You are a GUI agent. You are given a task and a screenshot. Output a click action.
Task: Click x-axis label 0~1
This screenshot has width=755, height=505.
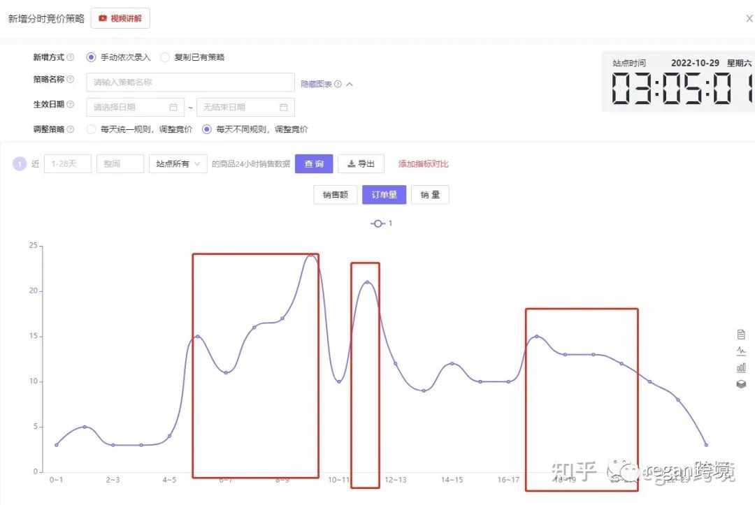tap(57, 480)
